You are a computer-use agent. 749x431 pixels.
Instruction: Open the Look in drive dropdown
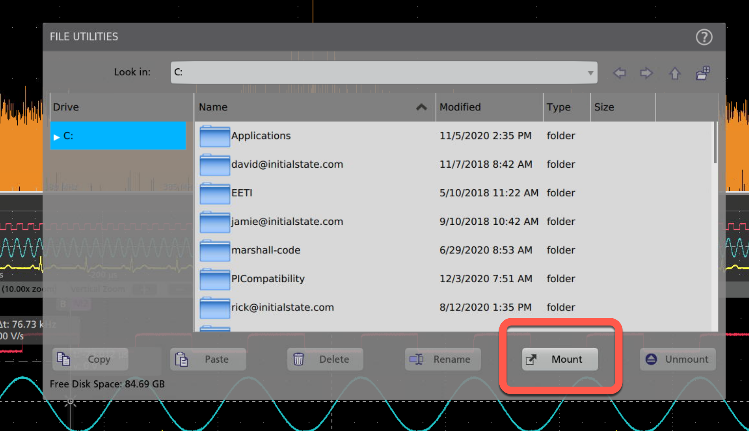tap(590, 73)
